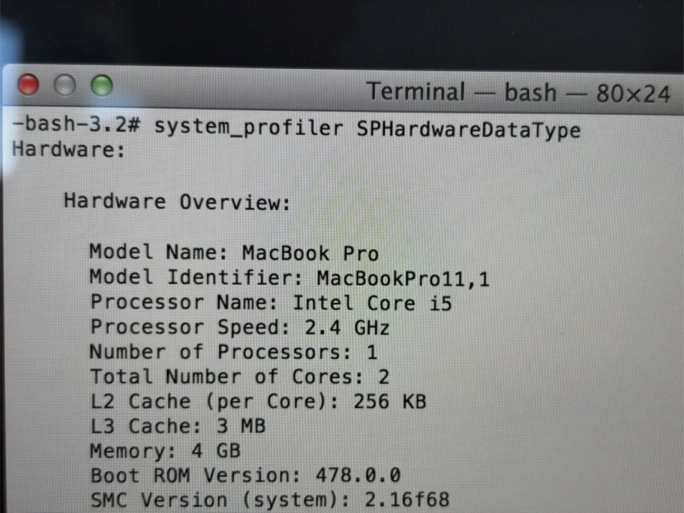The image size is (684, 513).
Task: Click the 'Number of Processors: 1' line
Action: point(233,352)
